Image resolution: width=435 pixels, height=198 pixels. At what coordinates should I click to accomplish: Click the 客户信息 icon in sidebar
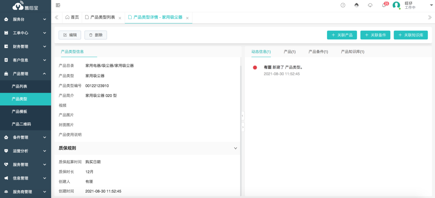(6, 60)
